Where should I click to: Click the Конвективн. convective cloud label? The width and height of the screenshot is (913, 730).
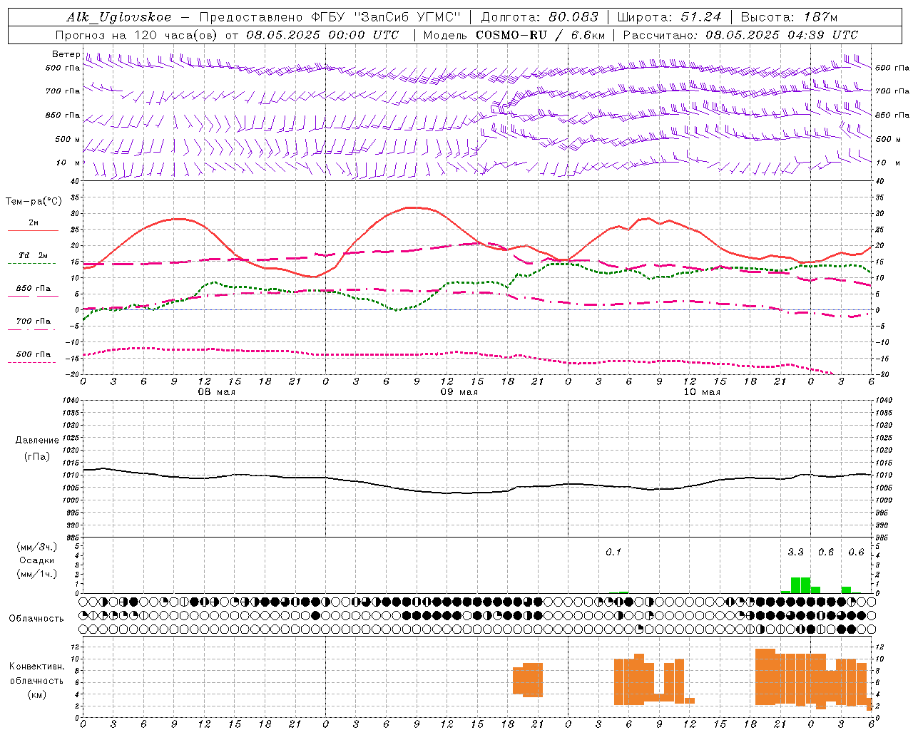click(x=36, y=667)
